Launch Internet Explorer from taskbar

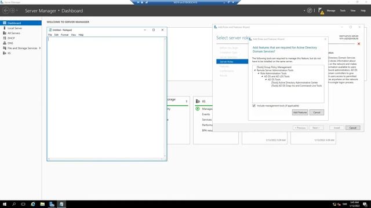33,204
